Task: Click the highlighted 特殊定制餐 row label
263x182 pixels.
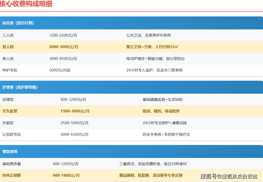Action: point(12,176)
